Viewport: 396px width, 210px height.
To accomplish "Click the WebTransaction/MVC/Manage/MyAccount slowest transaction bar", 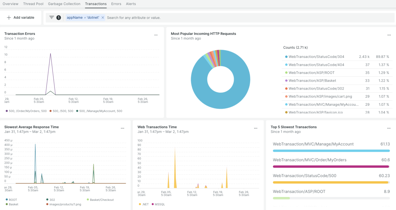I will coord(331,151).
